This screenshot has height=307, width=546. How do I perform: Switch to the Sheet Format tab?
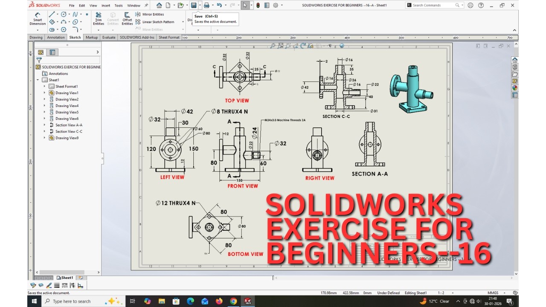(169, 38)
